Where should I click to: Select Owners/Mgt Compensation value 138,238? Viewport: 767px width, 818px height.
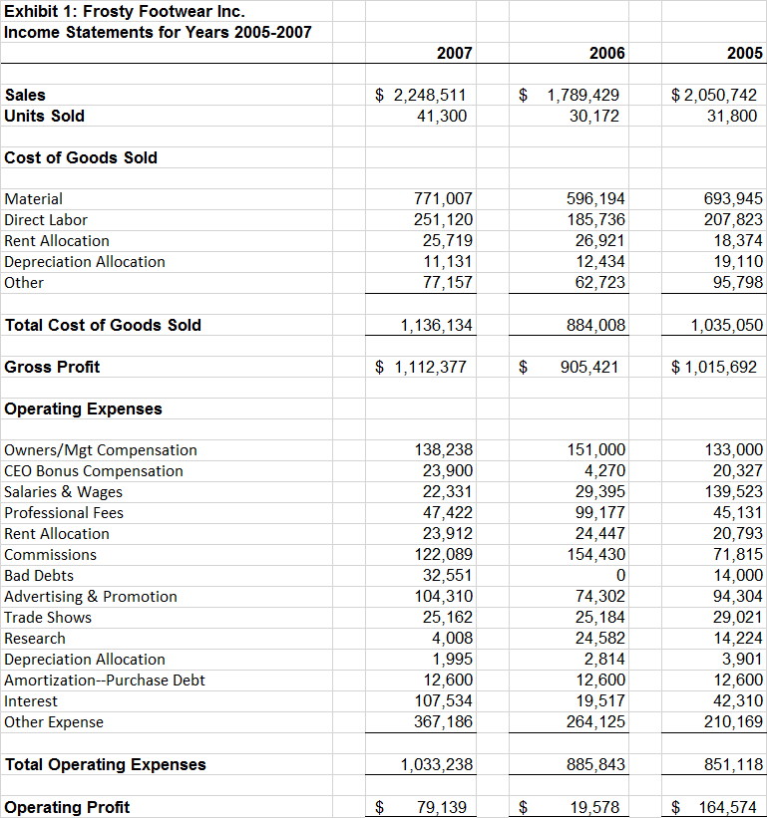pyautogui.click(x=443, y=449)
